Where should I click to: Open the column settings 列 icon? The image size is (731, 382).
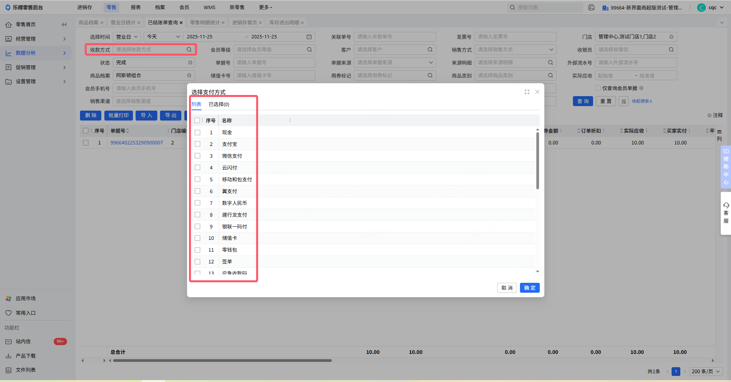pos(719,136)
